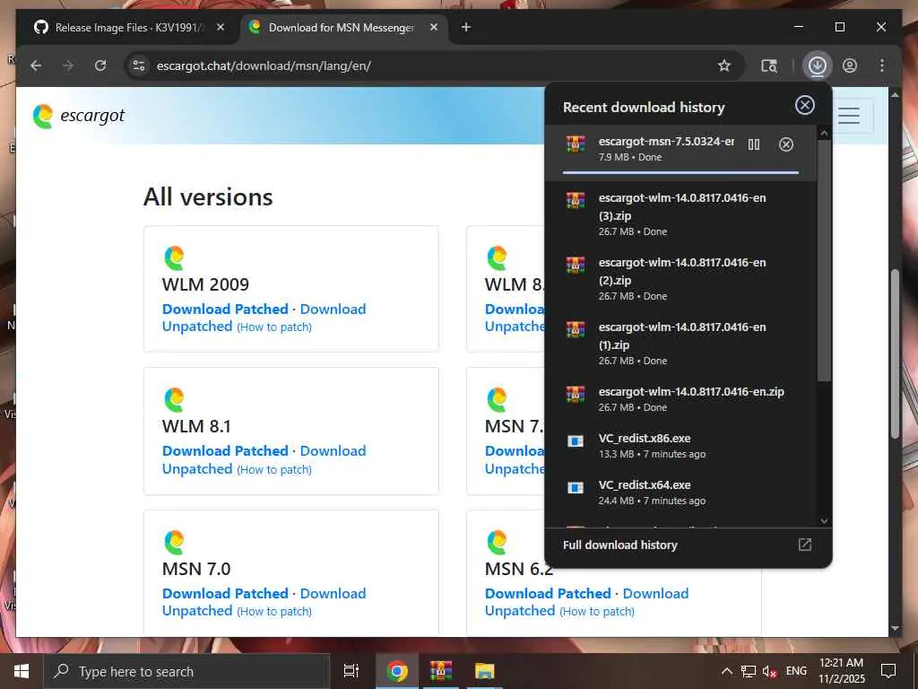This screenshot has width=918, height=689.
Task: Click Download Unpatched for MSN 7.0
Action: (264, 602)
